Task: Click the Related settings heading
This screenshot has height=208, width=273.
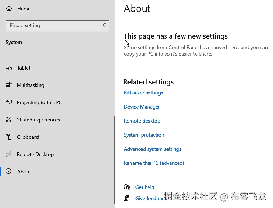Action: point(148,82)
